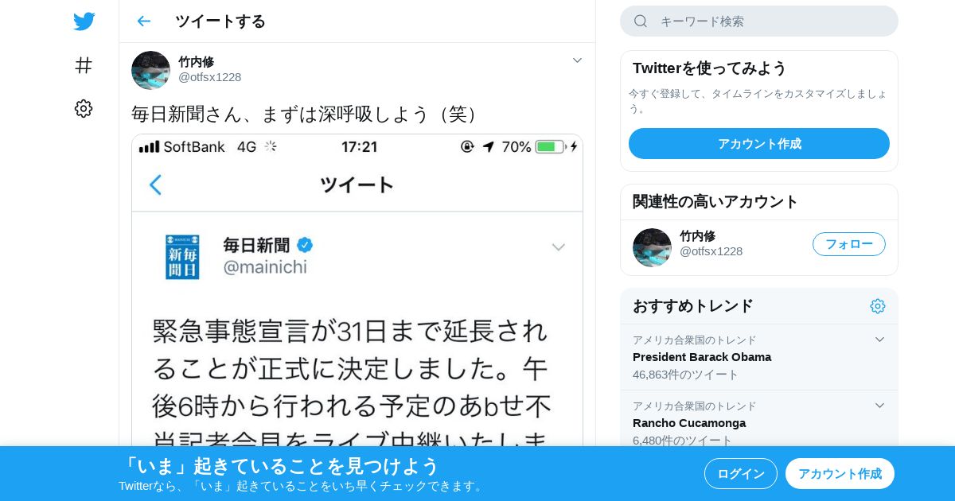Image resolution: width=955 pixels, height=501 pixels.
Task: Click 竹内修's avatar in the tweet header
Action: click(150, 70)
